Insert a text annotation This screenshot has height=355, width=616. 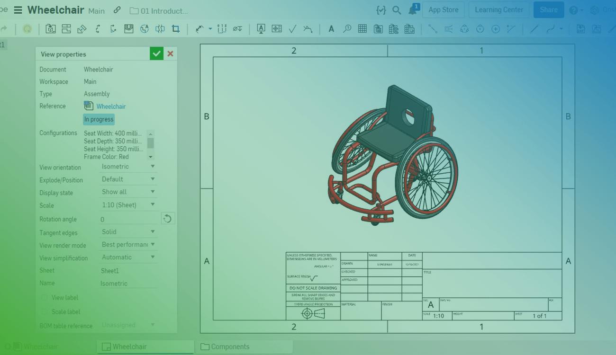tap(331, 29)
